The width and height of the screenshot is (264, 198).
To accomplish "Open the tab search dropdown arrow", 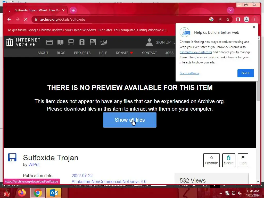I will tap(230, 10).
